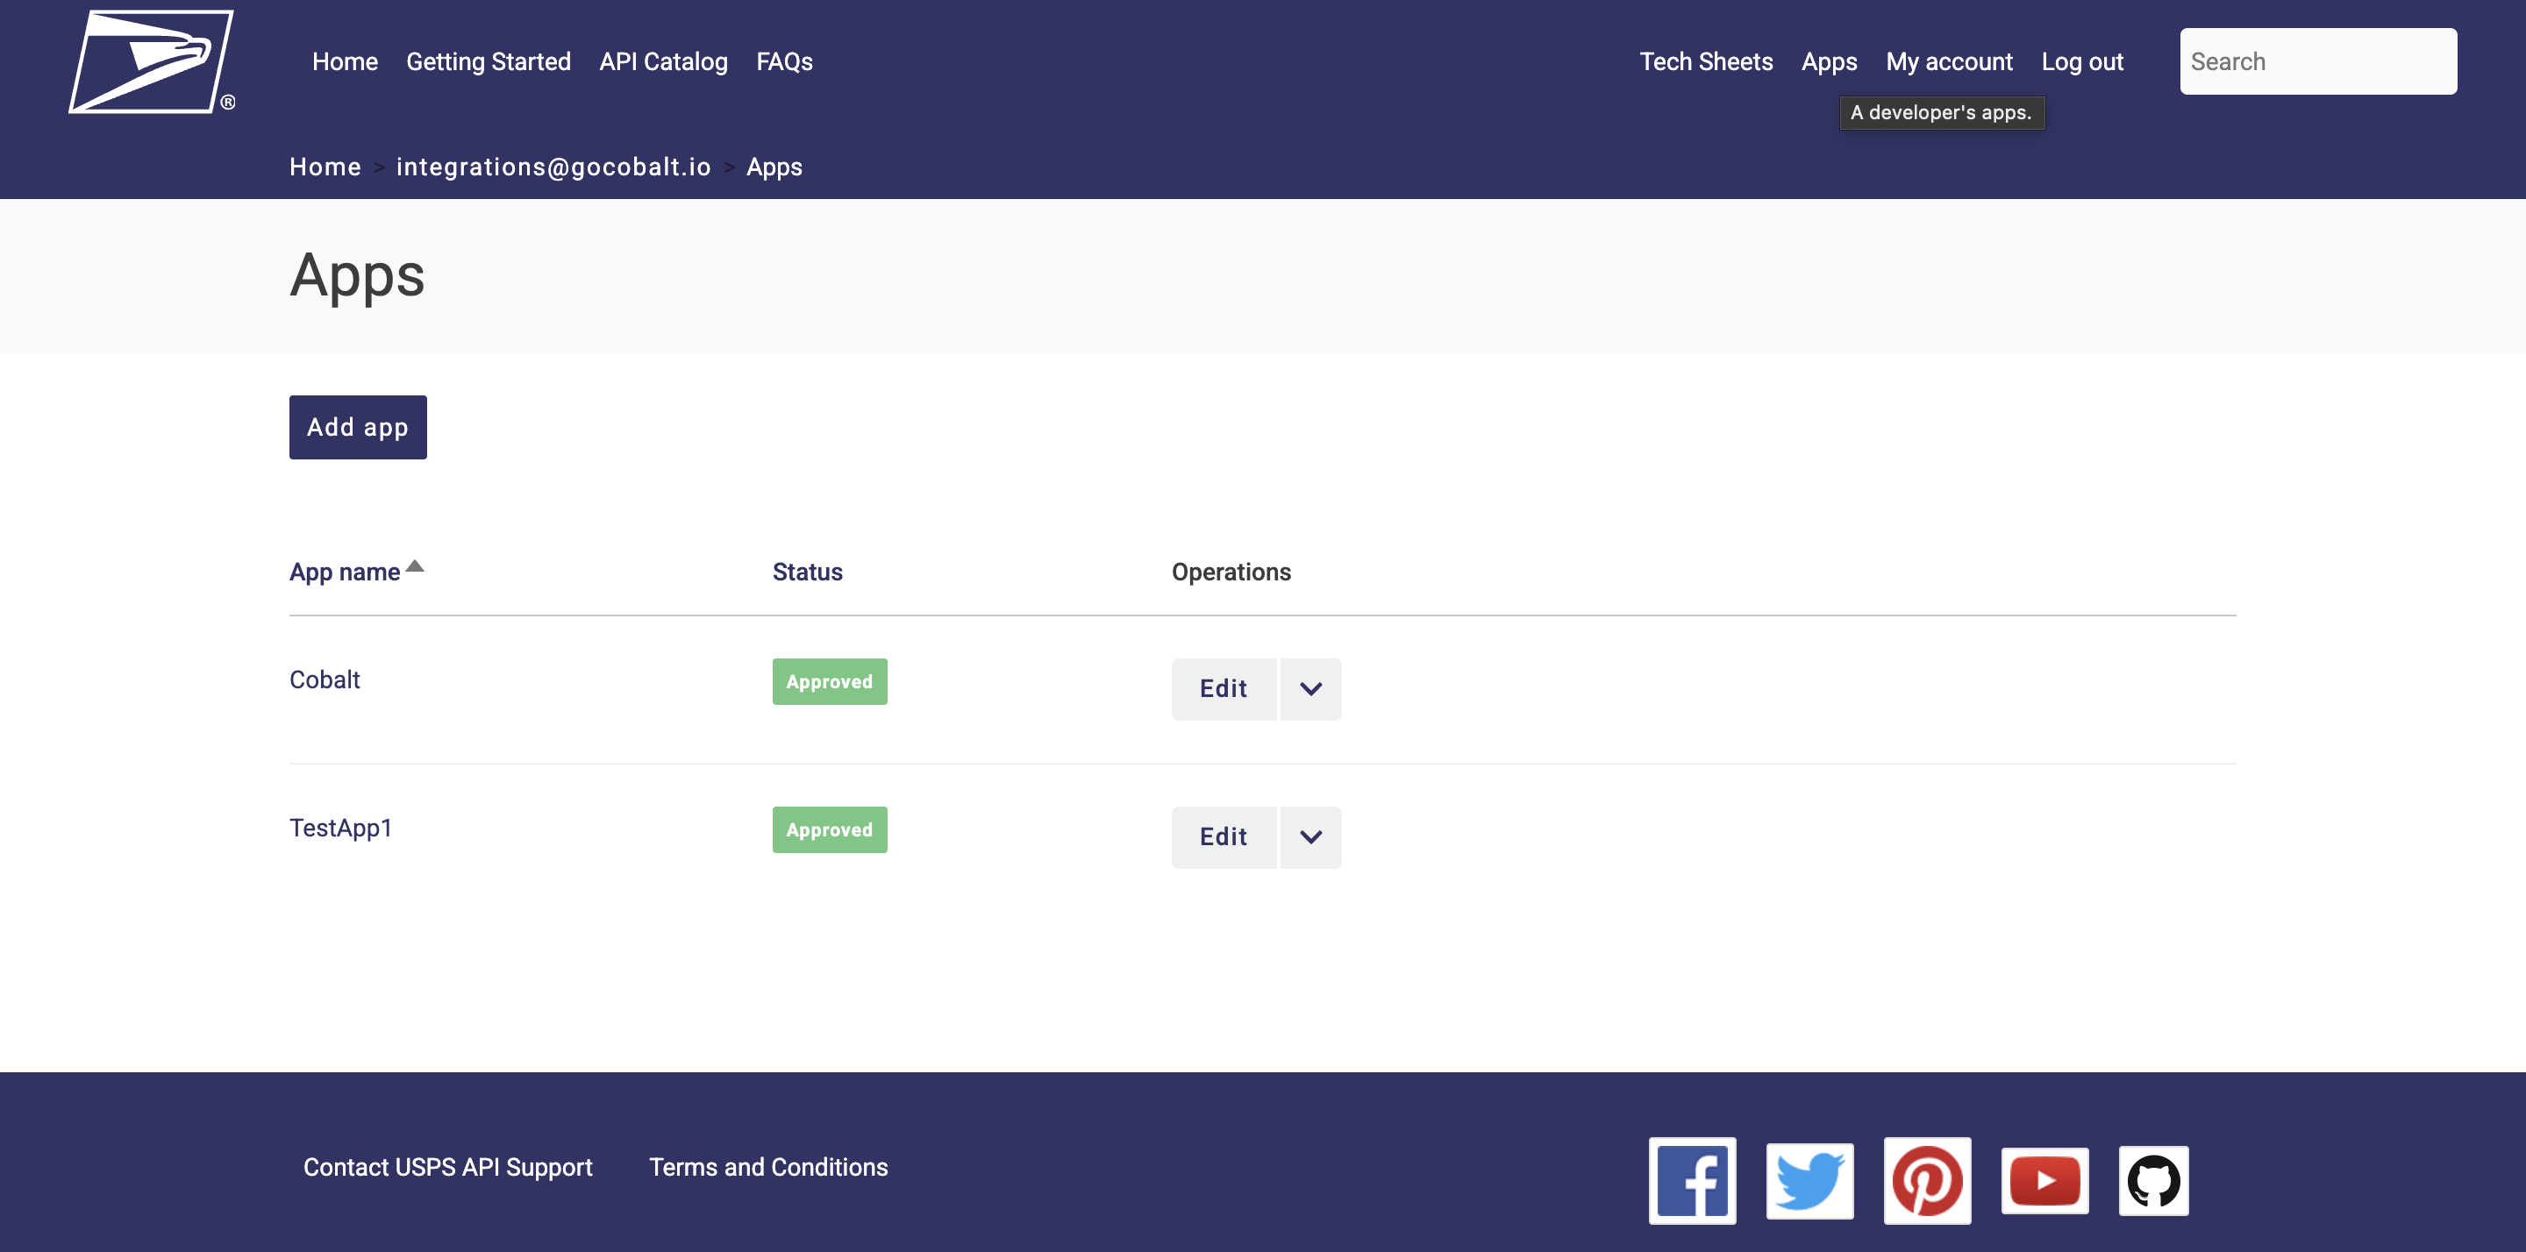
Task: Click the USPS eagle logo
Action: pos(151,61)
